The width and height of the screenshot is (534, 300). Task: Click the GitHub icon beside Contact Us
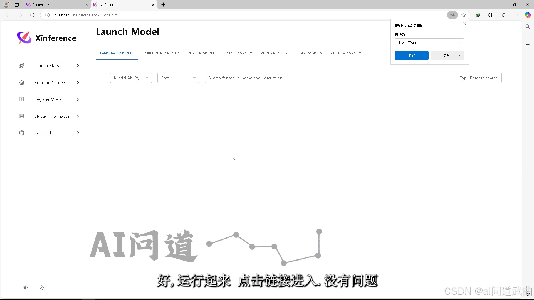[x=22, y=133]
